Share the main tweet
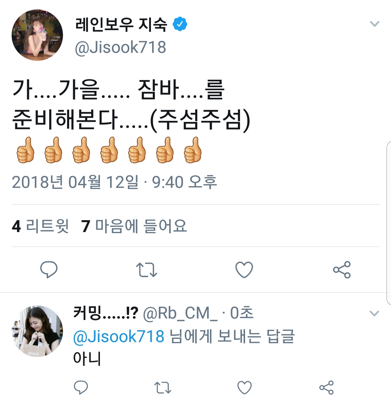 [342, 270]
